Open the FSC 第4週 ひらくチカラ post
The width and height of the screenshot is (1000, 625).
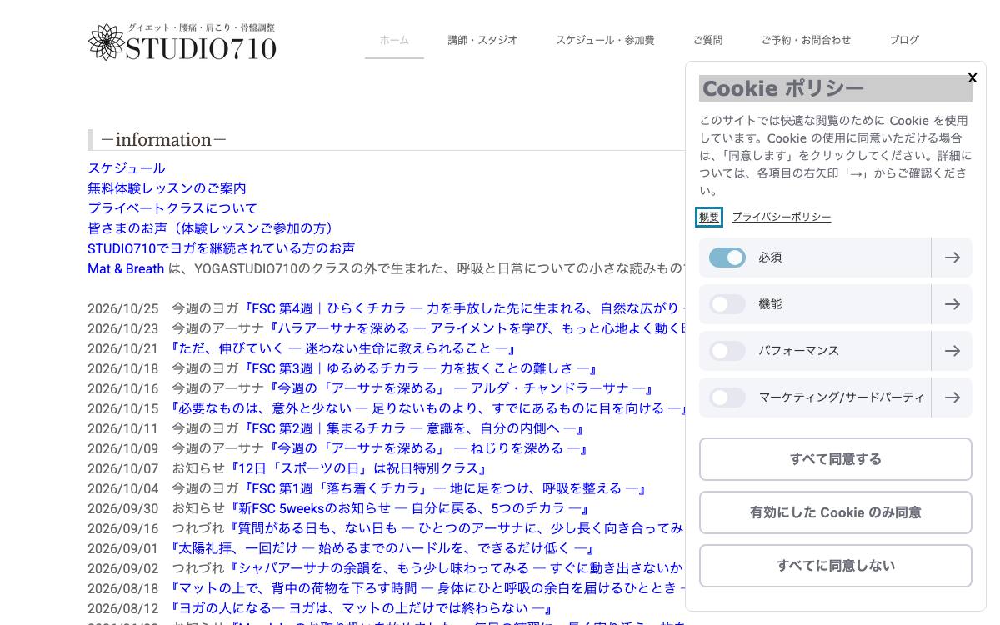coord(462,308)
